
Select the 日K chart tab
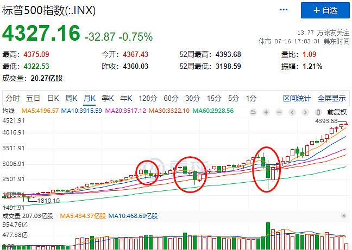coord(53,98)
